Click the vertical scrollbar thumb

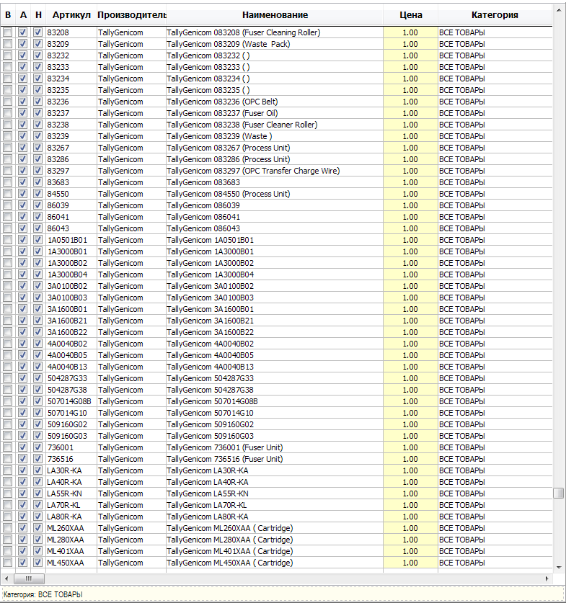coord(559,493)
